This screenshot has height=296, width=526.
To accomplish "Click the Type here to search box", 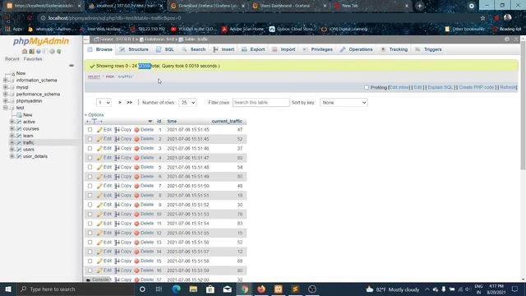I will pos(76,289).
